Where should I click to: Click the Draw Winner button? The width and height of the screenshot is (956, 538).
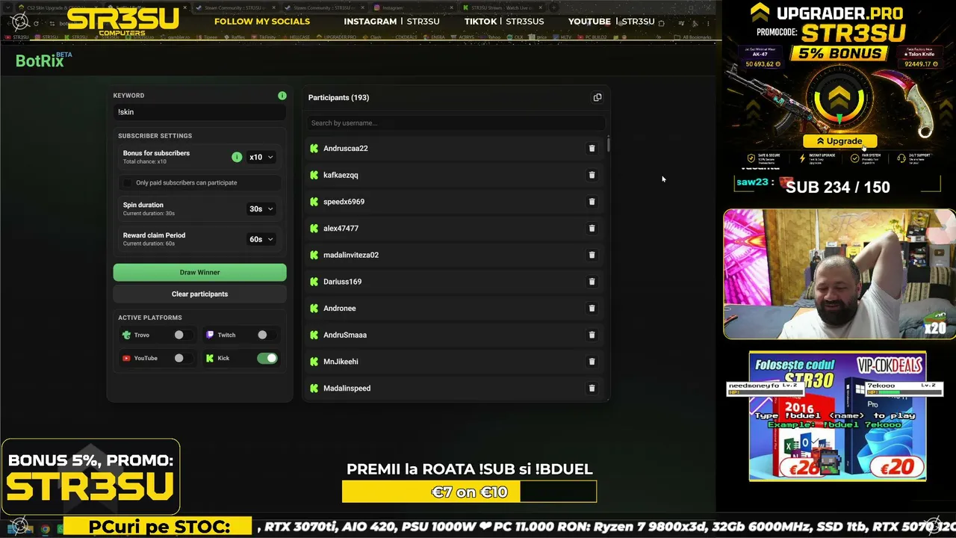coord(199,272)
